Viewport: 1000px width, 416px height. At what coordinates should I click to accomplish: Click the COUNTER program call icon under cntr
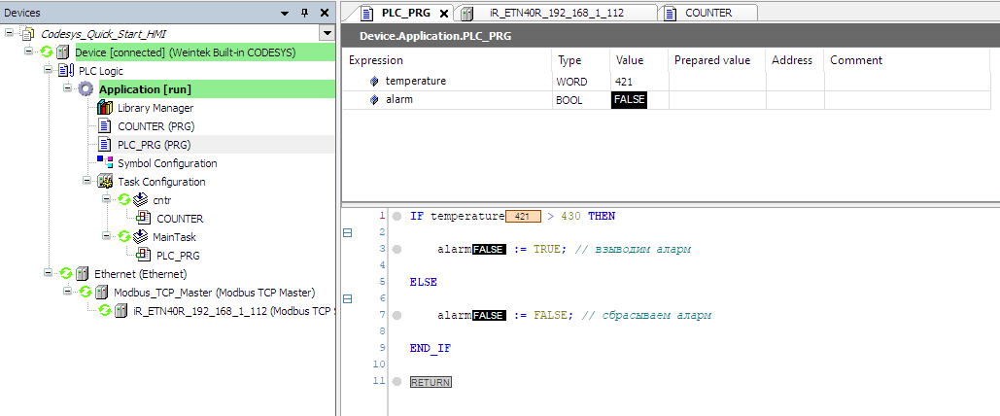[144, 219]
